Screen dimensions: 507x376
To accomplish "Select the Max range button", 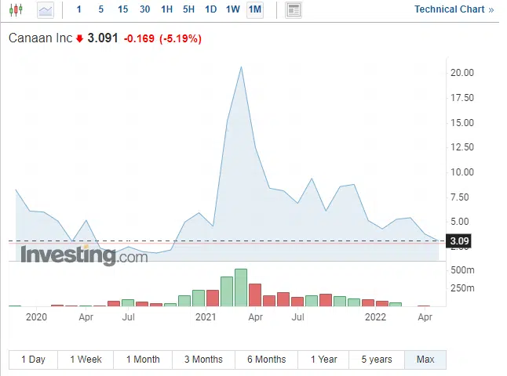I will tap(425, 360).
